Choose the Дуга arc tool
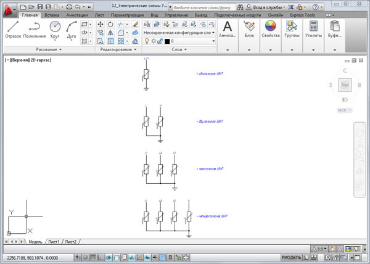Viewport: 370px width, 264px height. click(72, 28)
